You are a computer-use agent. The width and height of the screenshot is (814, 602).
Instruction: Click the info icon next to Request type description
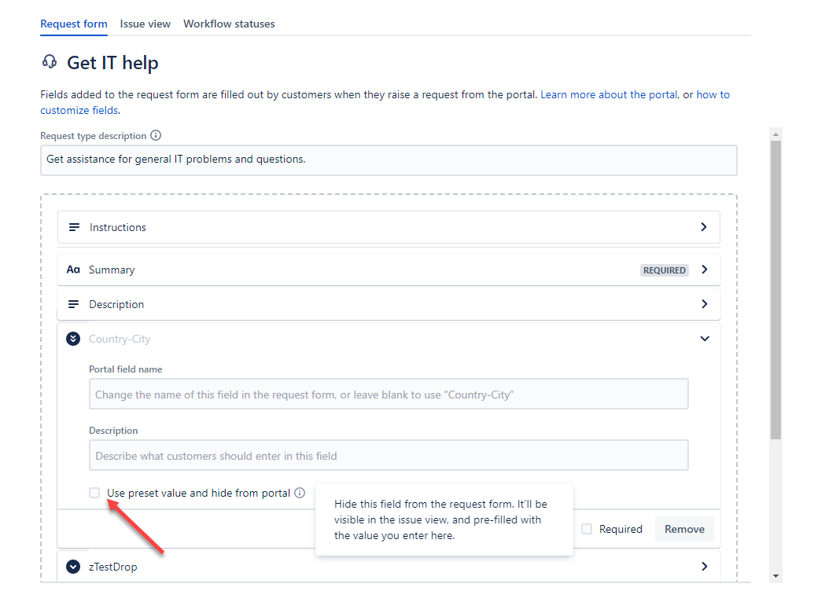[x=155, y=135]
